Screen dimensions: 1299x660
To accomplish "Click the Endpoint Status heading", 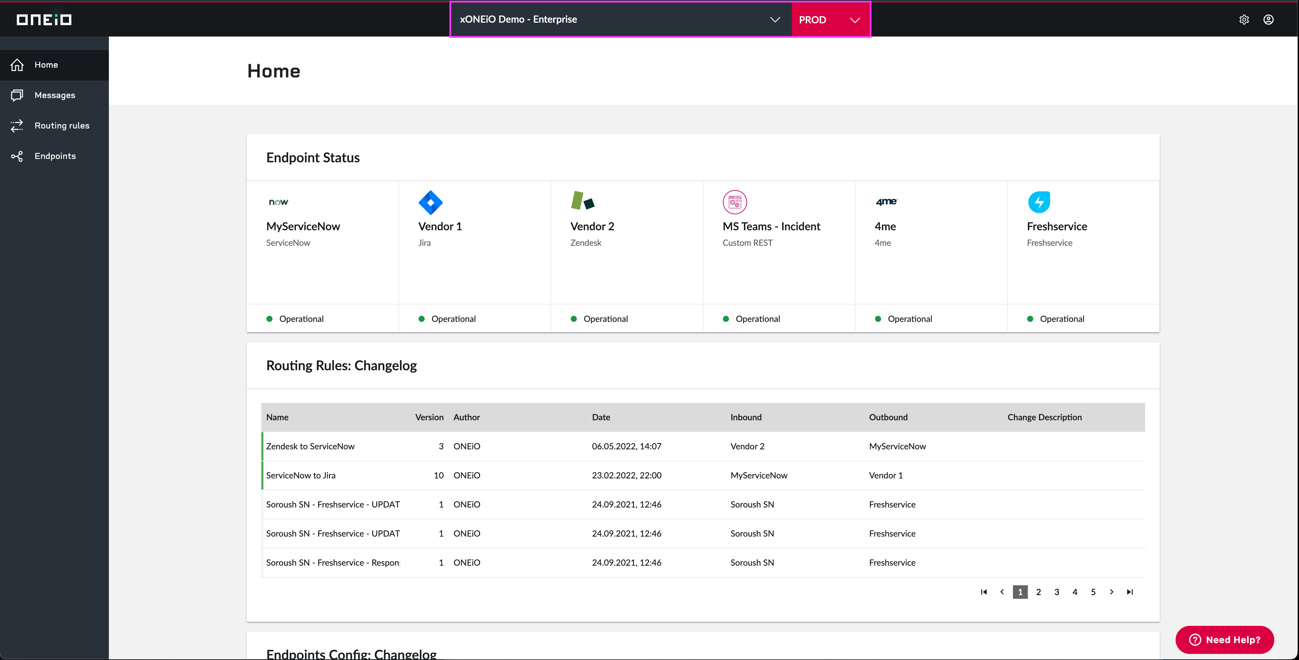I will (x=313, y=158).
